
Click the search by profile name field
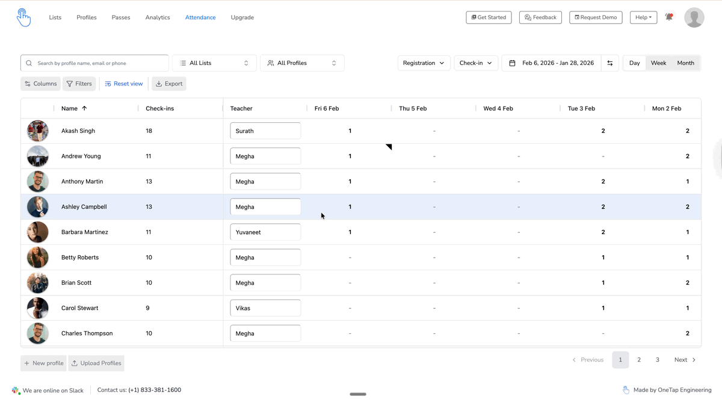tap(99, 63)
